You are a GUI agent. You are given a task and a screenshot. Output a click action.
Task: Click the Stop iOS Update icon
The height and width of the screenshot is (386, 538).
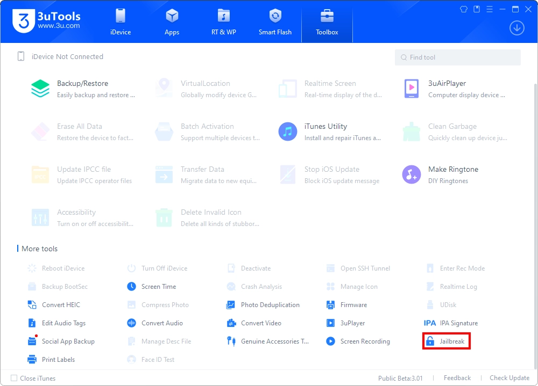click(287, 174)
